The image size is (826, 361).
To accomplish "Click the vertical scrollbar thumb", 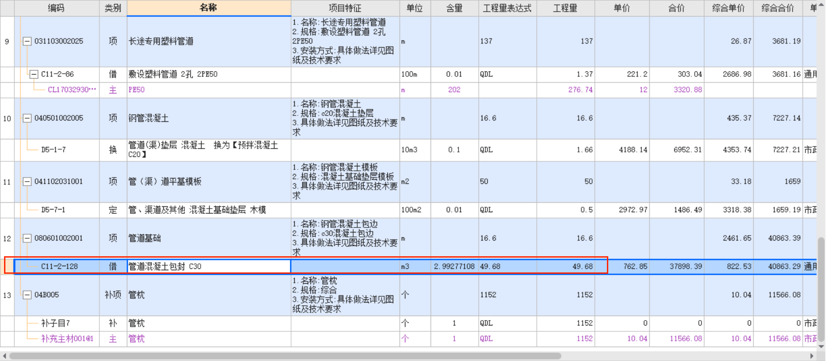I will click(821, 290).
